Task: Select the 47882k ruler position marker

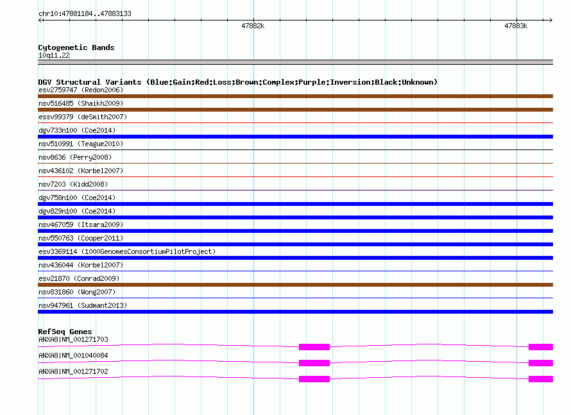Action: tap(253, 26)
